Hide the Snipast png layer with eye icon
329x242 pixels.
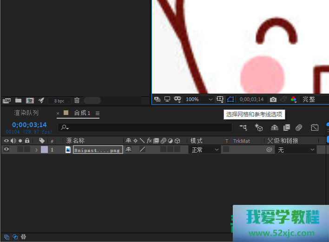tap(7, 150)
